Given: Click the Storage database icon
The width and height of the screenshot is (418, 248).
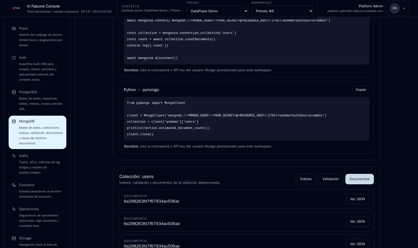Looking at the screenshot, I should coord(14,238).
